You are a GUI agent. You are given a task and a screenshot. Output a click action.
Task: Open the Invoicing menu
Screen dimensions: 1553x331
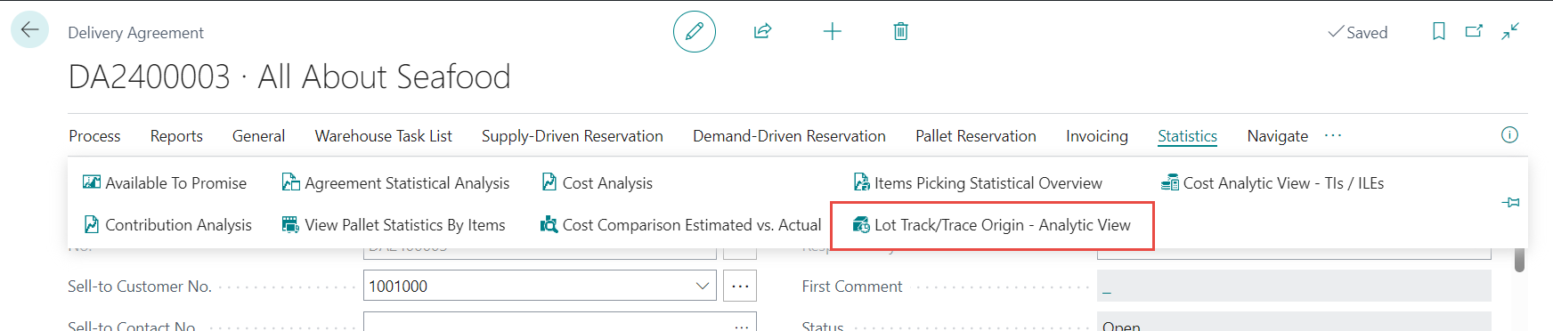pos(1096,136)
